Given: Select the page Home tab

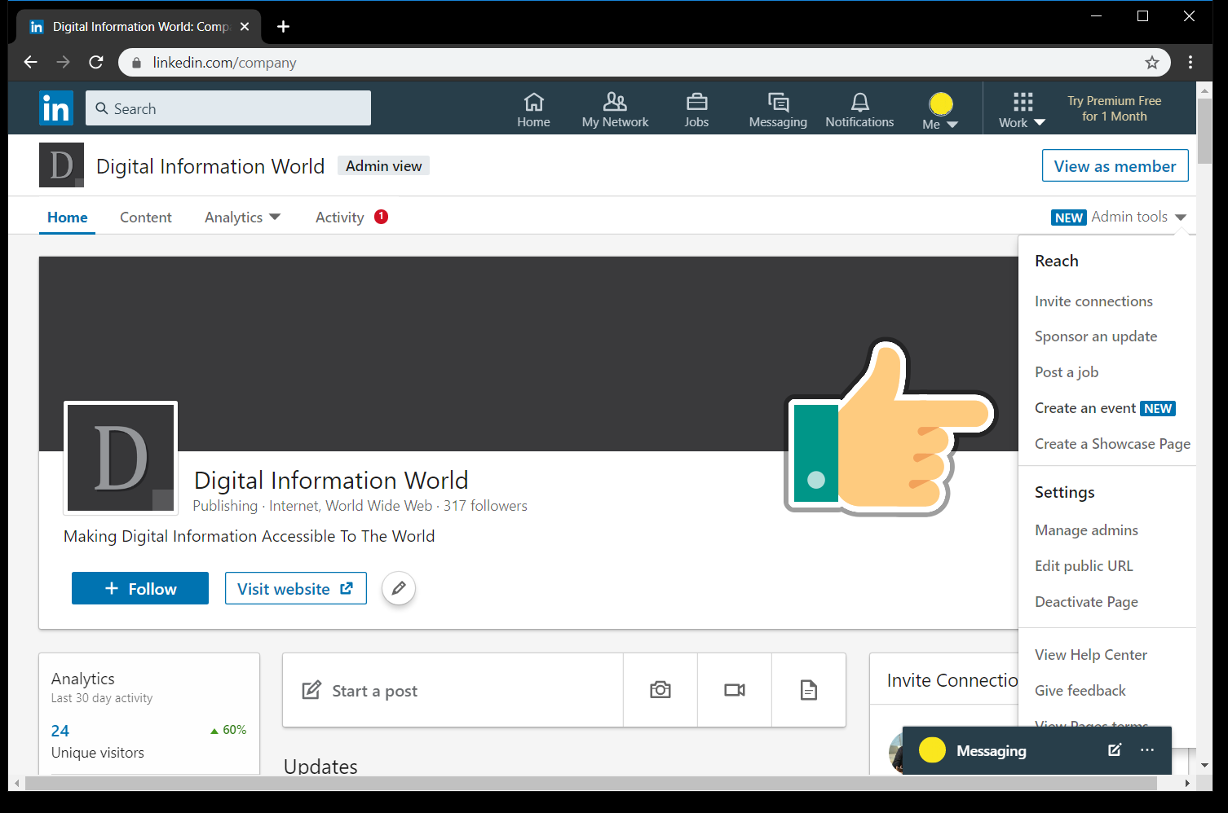Looking at the screenshot, I should click(x=67, y=218).
